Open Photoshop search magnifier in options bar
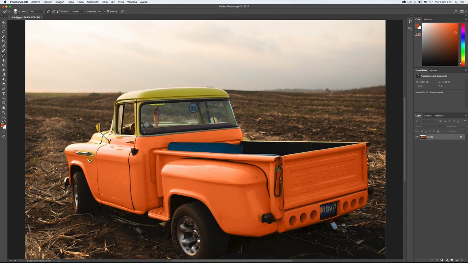This screenshot has height=263, width=468. pos(456,11)
